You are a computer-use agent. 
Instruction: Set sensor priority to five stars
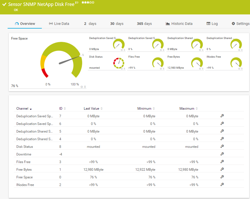[93, 3]
